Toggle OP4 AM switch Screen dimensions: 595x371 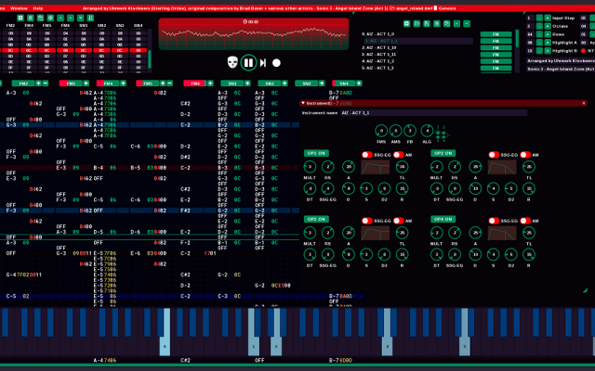click(525, 221)
